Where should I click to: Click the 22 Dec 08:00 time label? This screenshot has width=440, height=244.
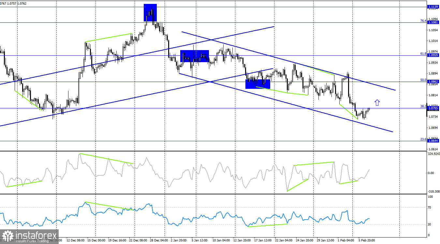138,241
